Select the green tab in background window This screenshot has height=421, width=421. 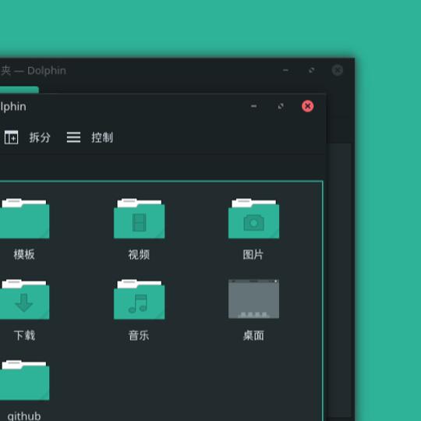coord(19,90)
